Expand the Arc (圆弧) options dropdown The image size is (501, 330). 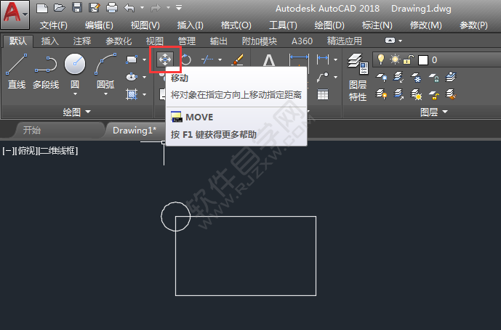coord(105,94)
